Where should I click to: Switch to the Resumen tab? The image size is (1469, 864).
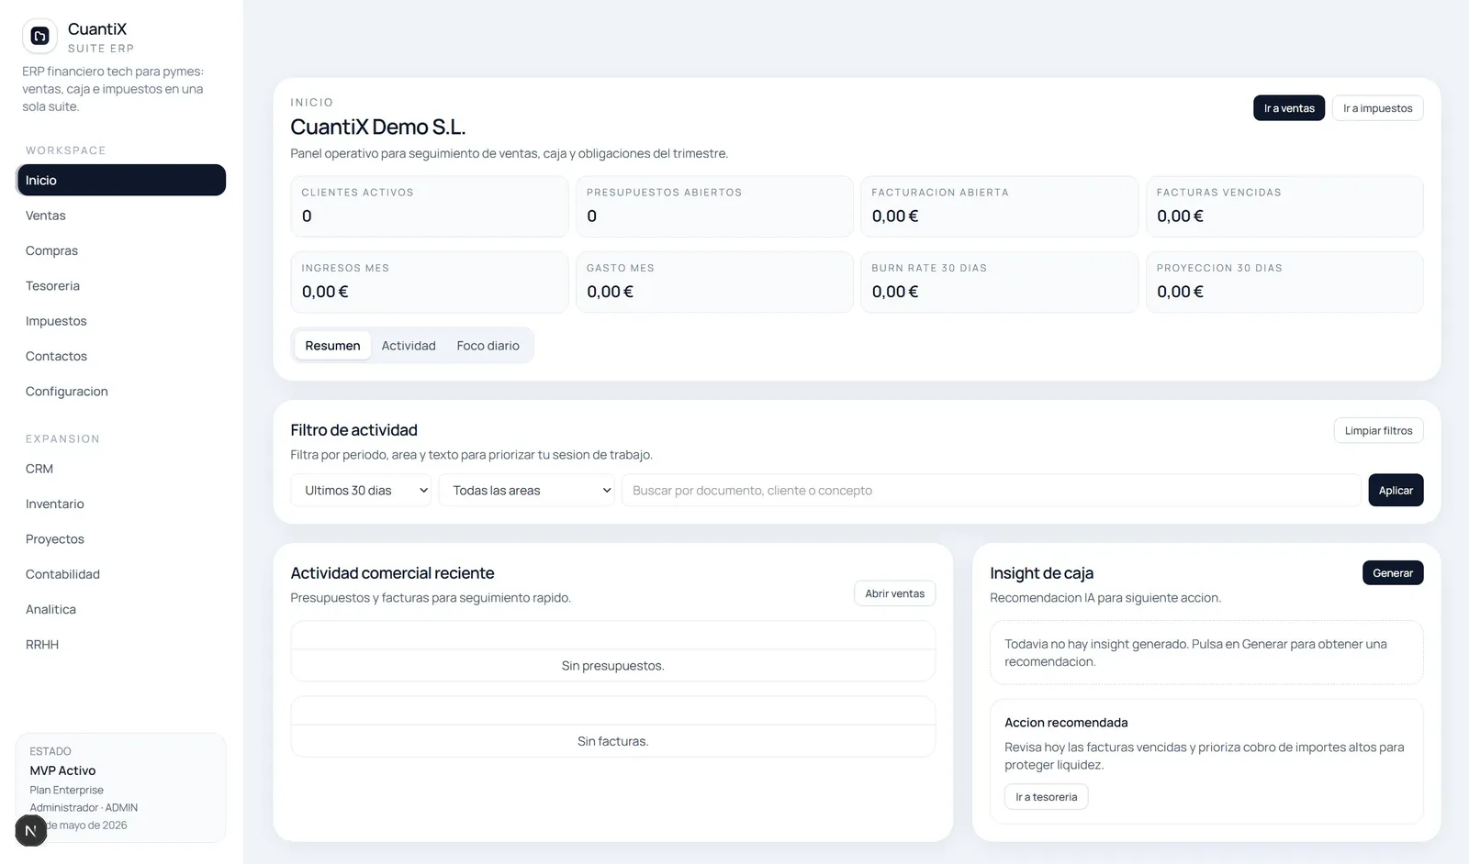332,346
